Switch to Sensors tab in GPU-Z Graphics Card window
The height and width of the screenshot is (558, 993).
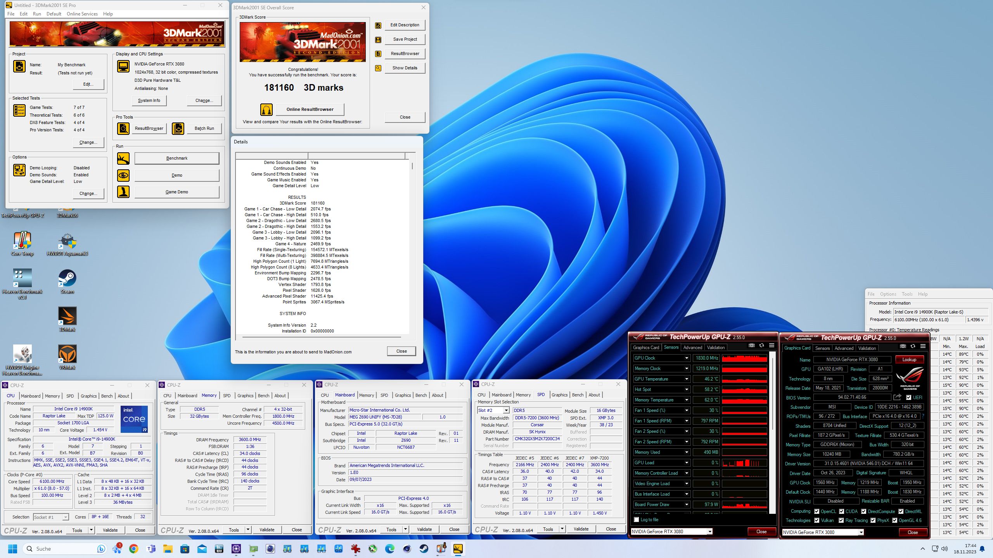click(x=822, y=348)
